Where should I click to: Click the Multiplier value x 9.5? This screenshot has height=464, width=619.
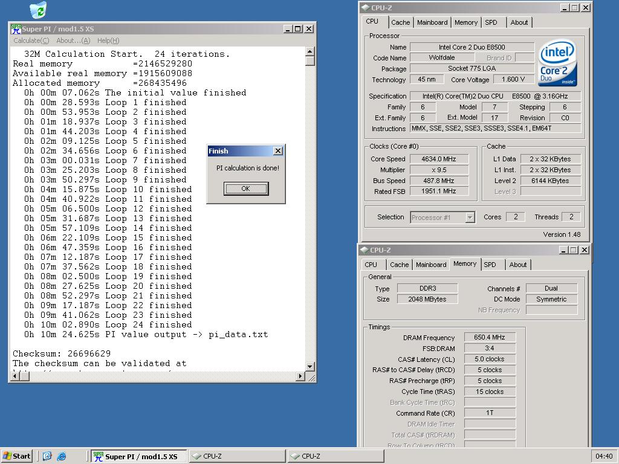(439, 170)
